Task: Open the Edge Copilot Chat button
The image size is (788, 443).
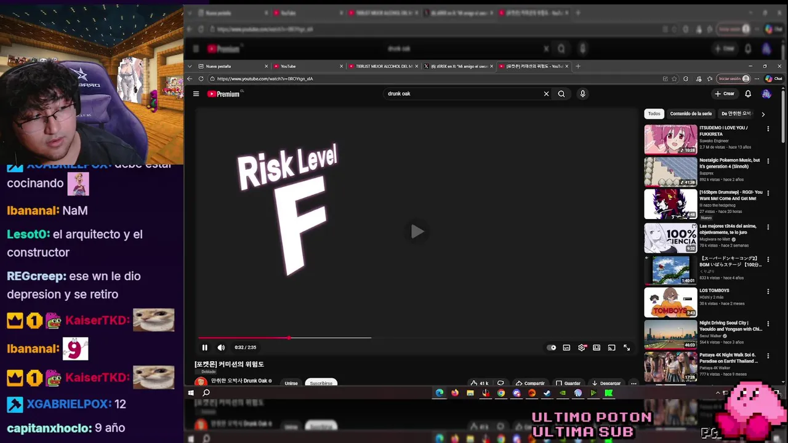Action: click(774, 79)
